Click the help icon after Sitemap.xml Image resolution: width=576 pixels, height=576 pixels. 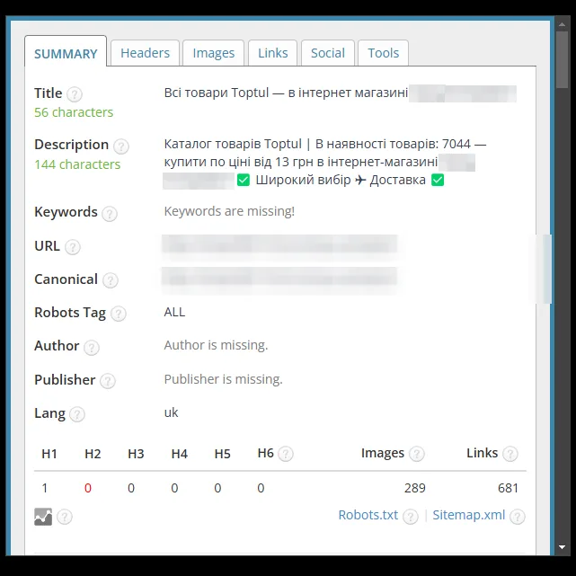[518, 517]
